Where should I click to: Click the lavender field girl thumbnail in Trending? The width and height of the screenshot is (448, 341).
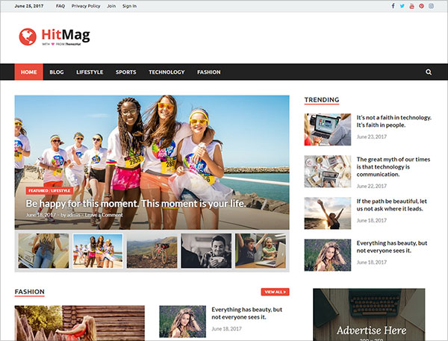pos(328,255)
